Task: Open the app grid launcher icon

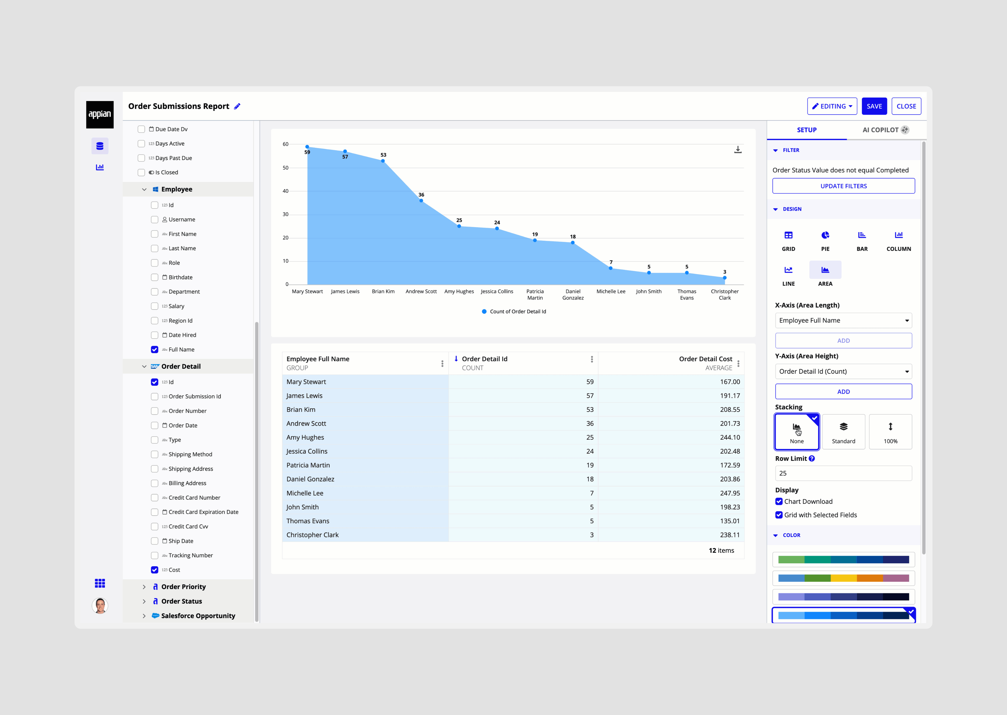Action: [100, 583]
